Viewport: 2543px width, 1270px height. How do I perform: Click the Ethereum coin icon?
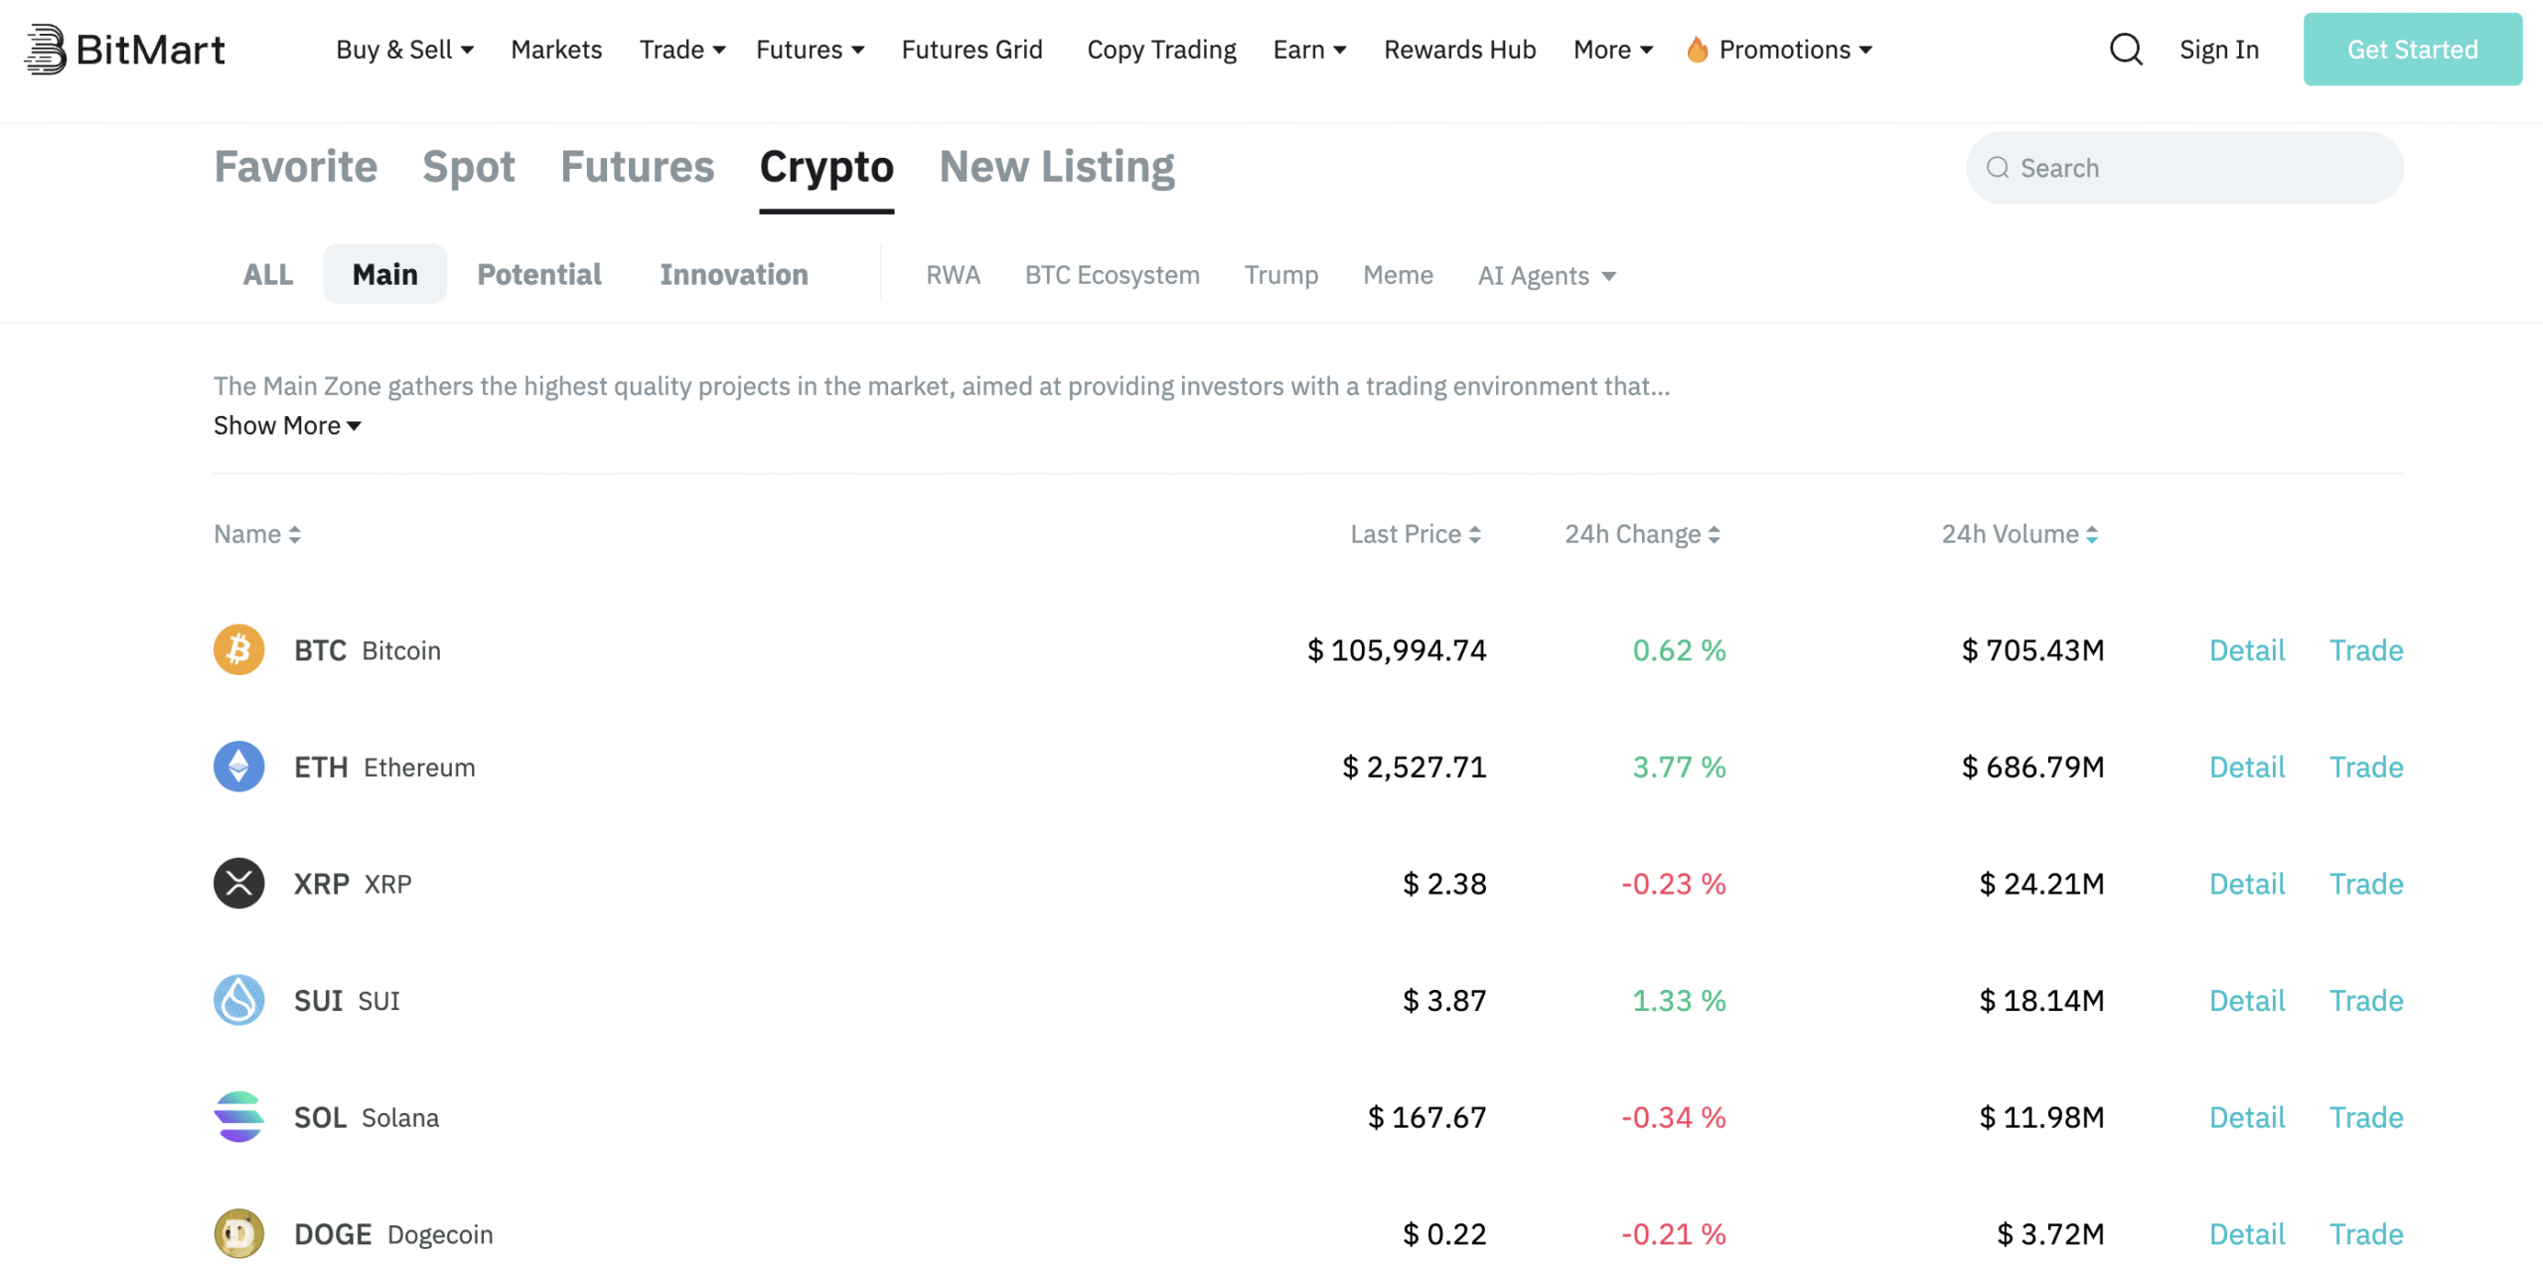coord(238,767)
